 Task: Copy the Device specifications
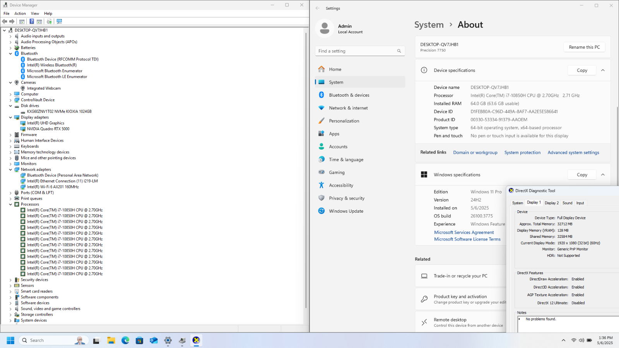(x=582, y=70)
